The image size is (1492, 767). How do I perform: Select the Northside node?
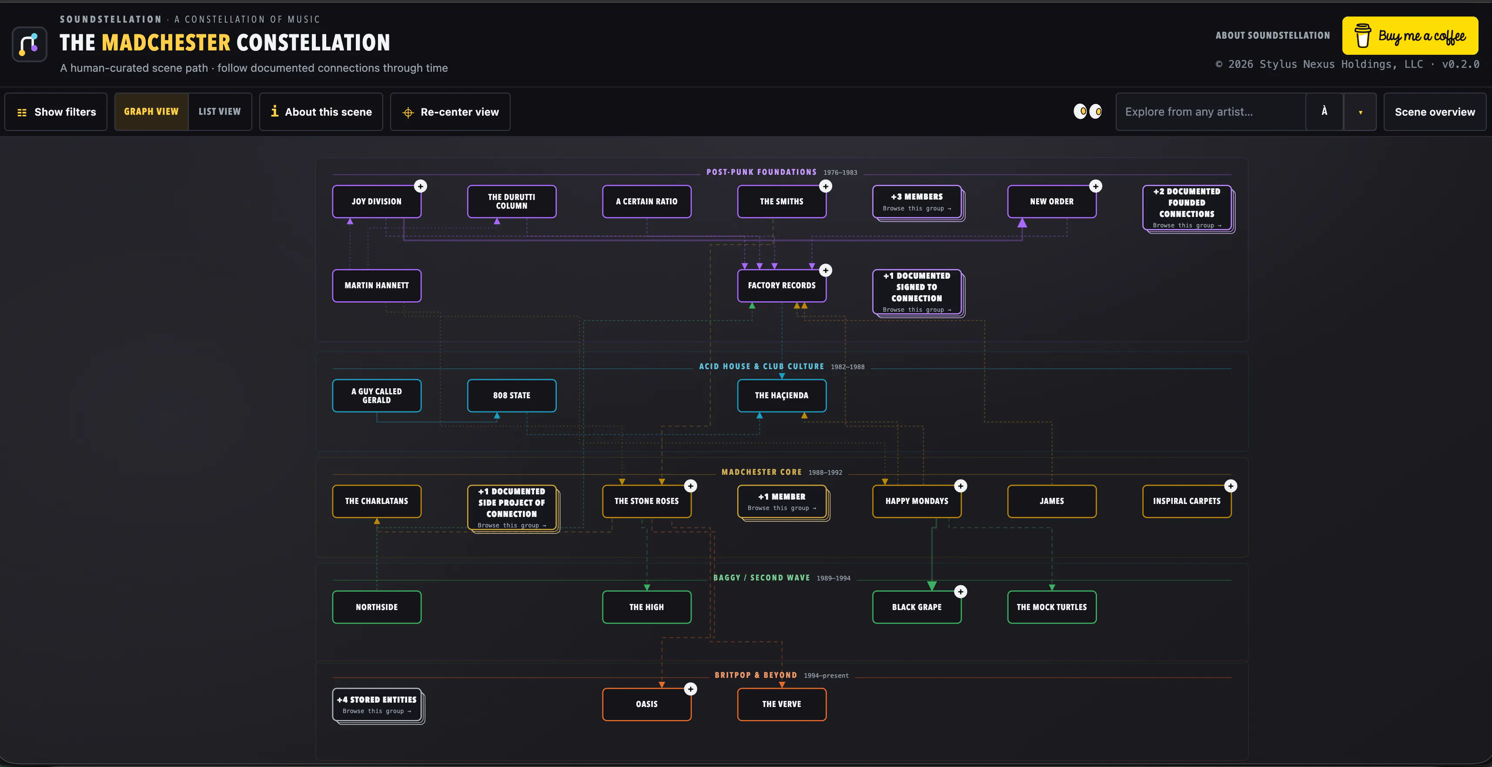coord(376,607)
